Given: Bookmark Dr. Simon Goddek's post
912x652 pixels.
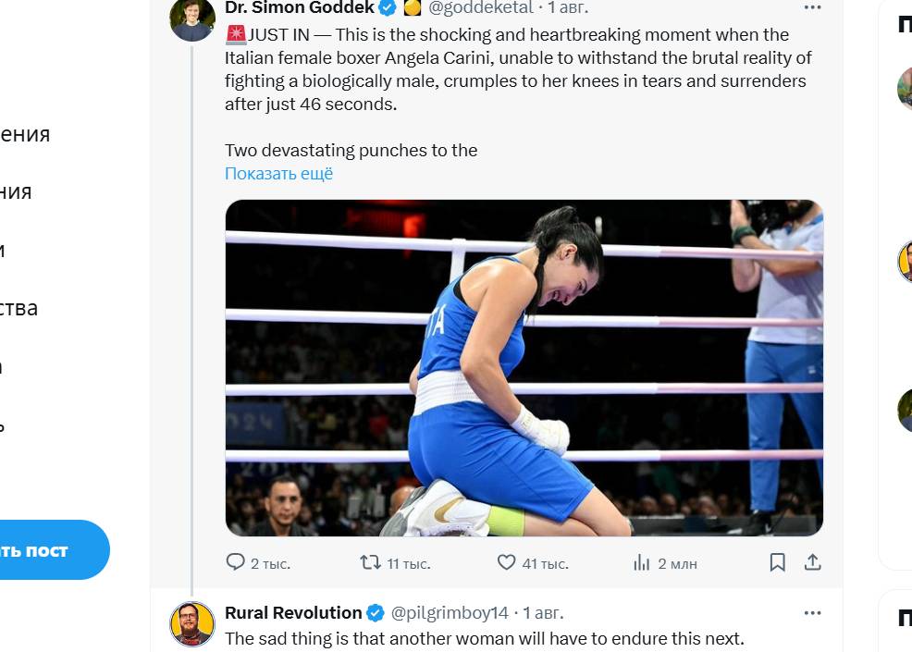Looking at the screenshot, I should click(x=778, y=562).
